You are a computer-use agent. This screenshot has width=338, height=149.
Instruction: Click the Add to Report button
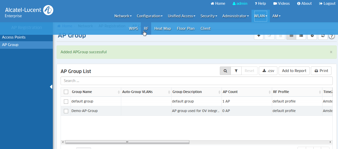(294, 71)
